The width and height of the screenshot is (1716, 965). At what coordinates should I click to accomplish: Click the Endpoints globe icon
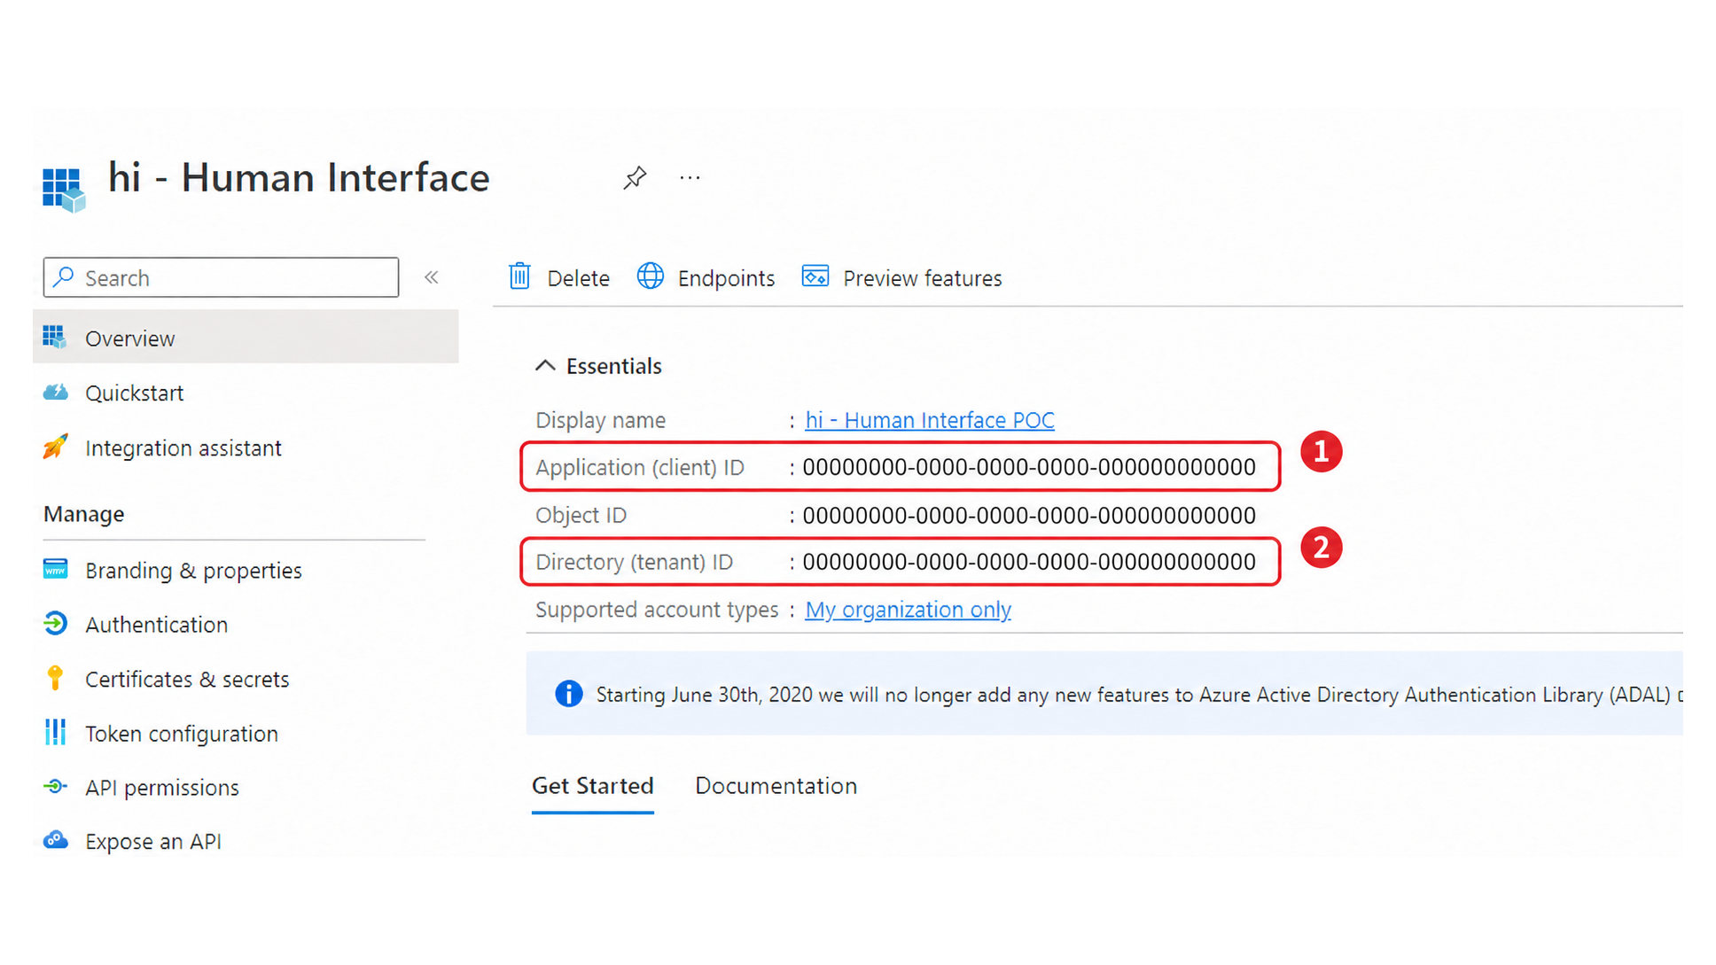(651, 276)
